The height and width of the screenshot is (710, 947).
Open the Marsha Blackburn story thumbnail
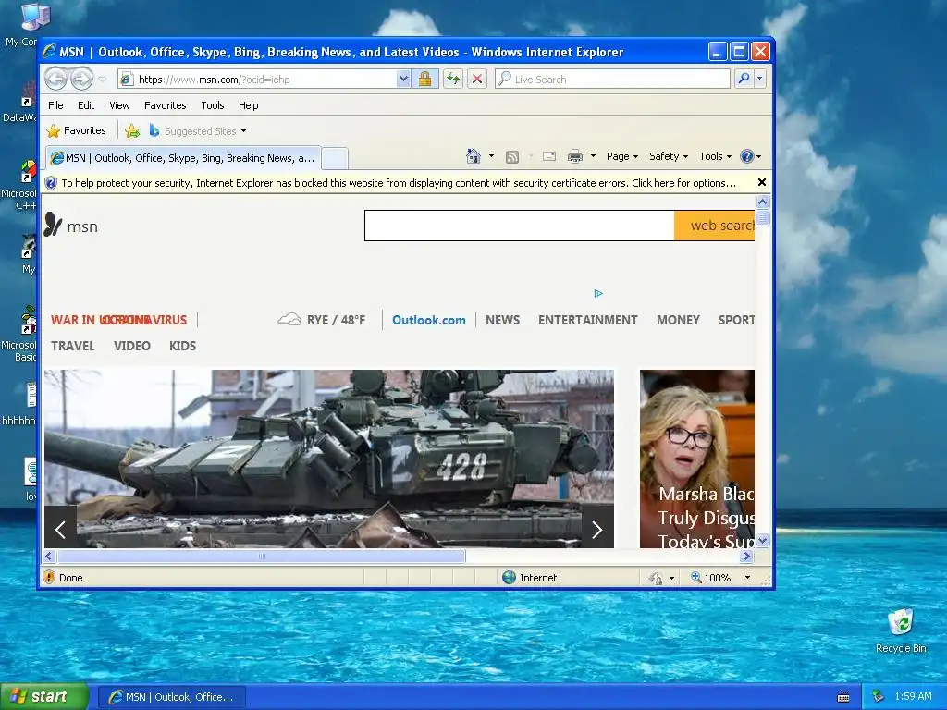pyautogui.click(x=697, y=459)
